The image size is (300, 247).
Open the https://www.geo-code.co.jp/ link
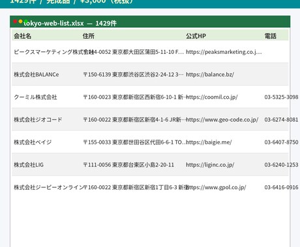coord(222,120)
